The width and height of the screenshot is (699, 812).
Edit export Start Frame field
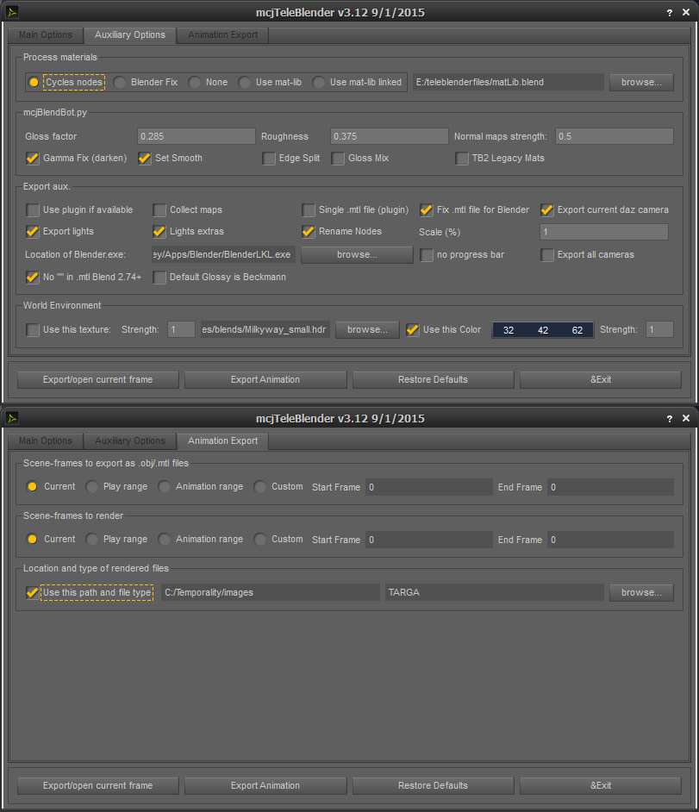(428, 487)
